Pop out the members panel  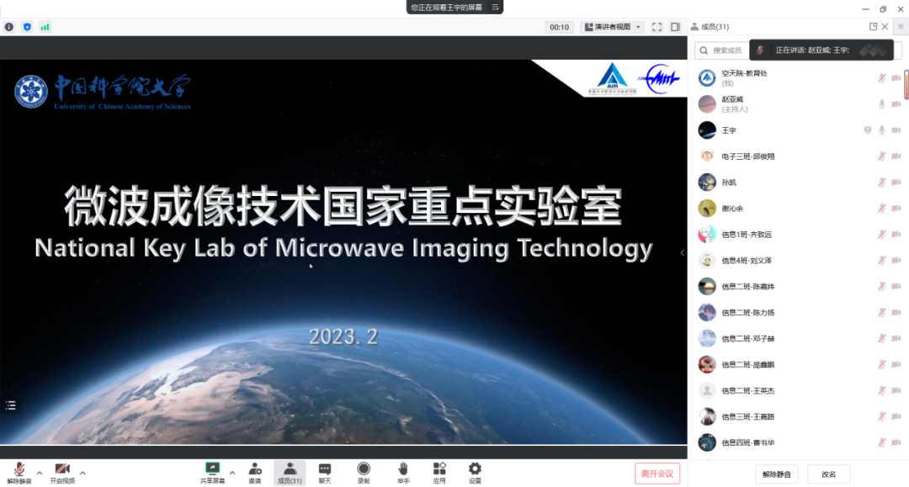click(x=873, y=27)
